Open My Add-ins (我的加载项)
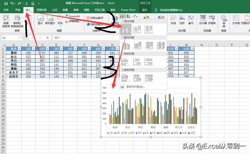The height and width of the screenshot is (154, 250). coord(95,24)
